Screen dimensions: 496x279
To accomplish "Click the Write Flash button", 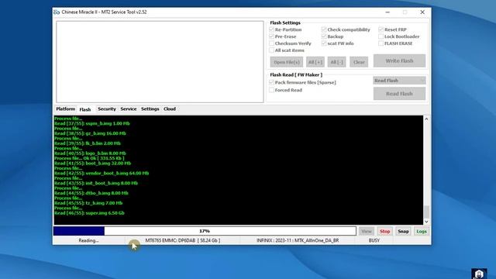I will tap(399, 60).
